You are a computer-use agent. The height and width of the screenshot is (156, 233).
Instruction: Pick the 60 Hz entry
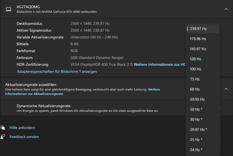pos(203,89)
